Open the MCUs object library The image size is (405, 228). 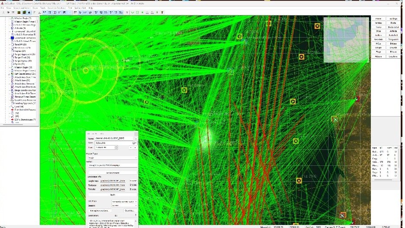point(378,44)
